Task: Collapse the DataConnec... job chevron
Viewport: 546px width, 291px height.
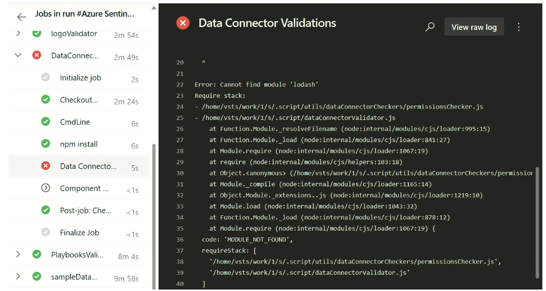Action: 18,55
